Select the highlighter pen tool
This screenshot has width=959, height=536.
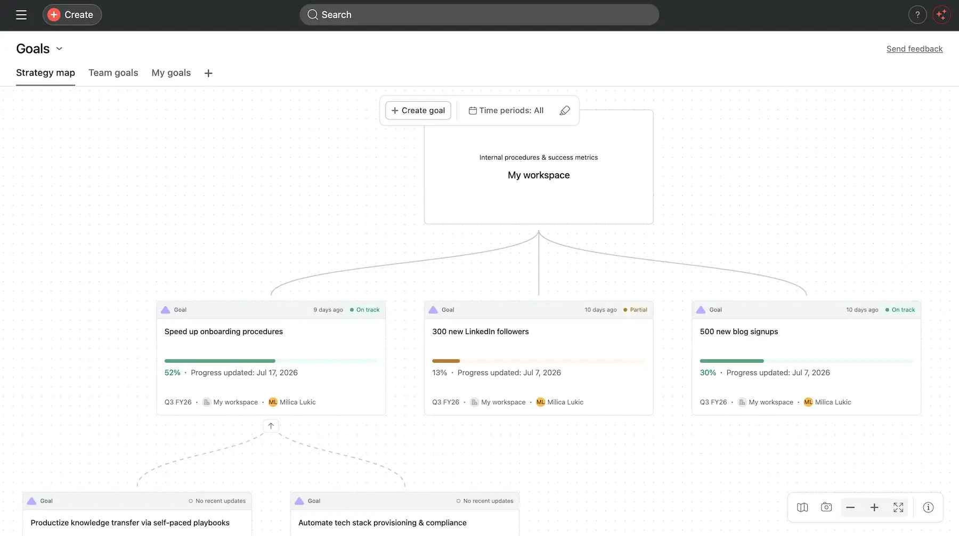[565, 110]
